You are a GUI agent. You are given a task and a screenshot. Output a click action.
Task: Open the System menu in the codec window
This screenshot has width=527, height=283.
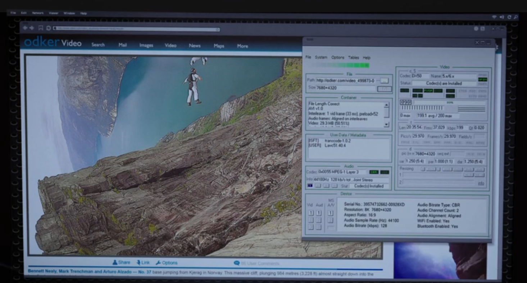click(x=321, y=57)
